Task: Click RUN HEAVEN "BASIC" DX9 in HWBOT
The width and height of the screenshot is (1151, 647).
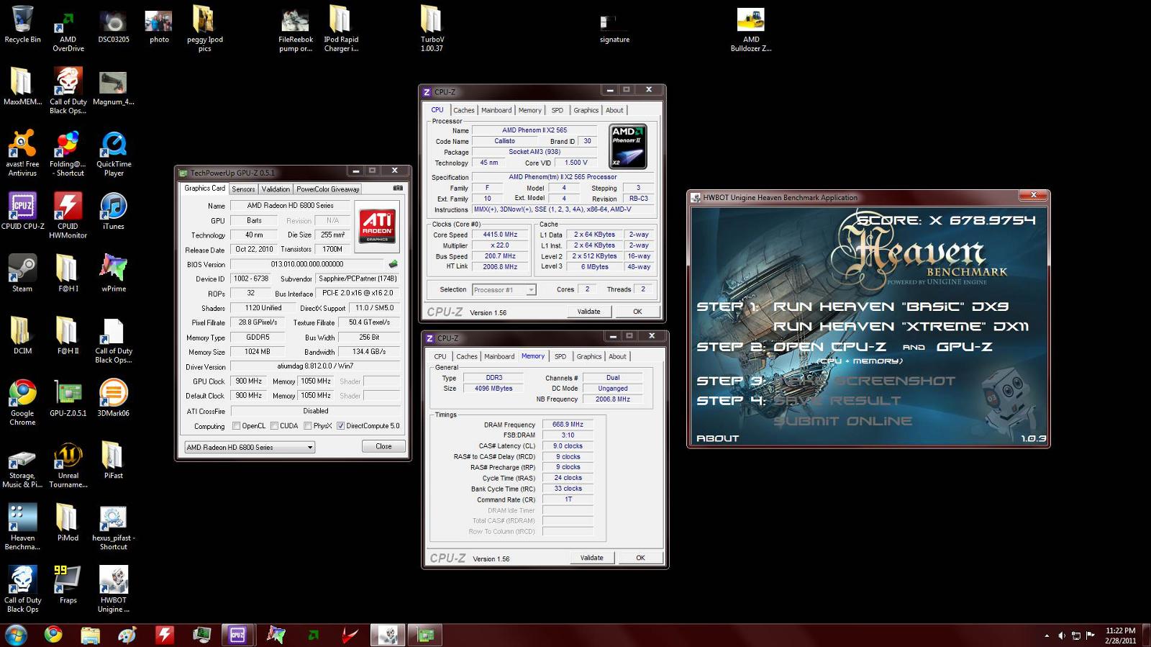Action: pyautogui.click(x=891, y=307)
